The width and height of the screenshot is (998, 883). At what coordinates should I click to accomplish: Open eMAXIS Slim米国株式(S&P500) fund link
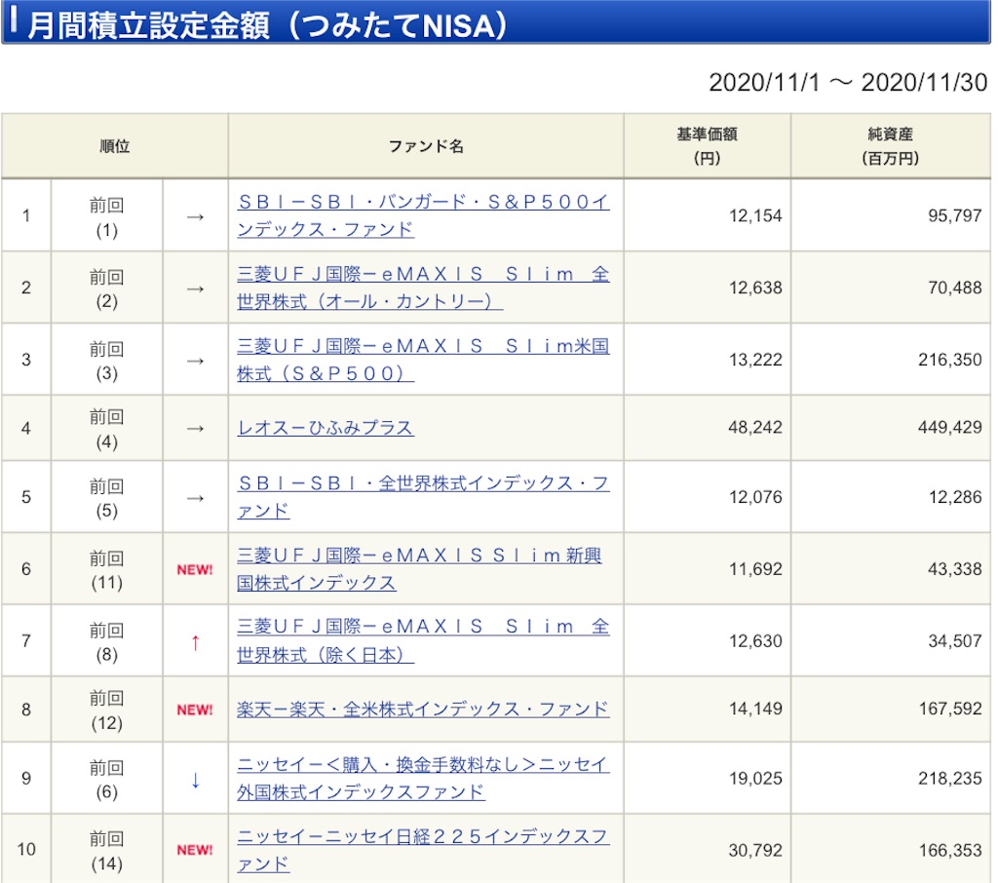coord(423,359)
